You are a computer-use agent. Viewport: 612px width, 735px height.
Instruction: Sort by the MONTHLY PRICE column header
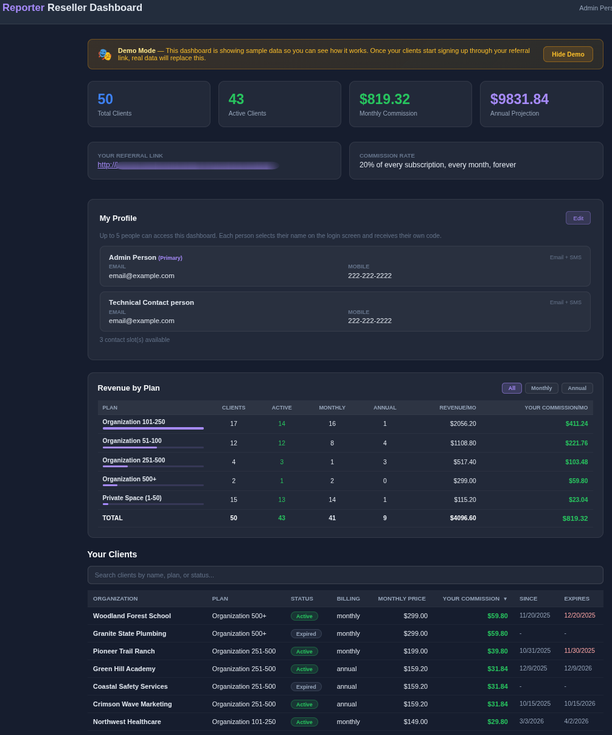(x=402, y=599)
